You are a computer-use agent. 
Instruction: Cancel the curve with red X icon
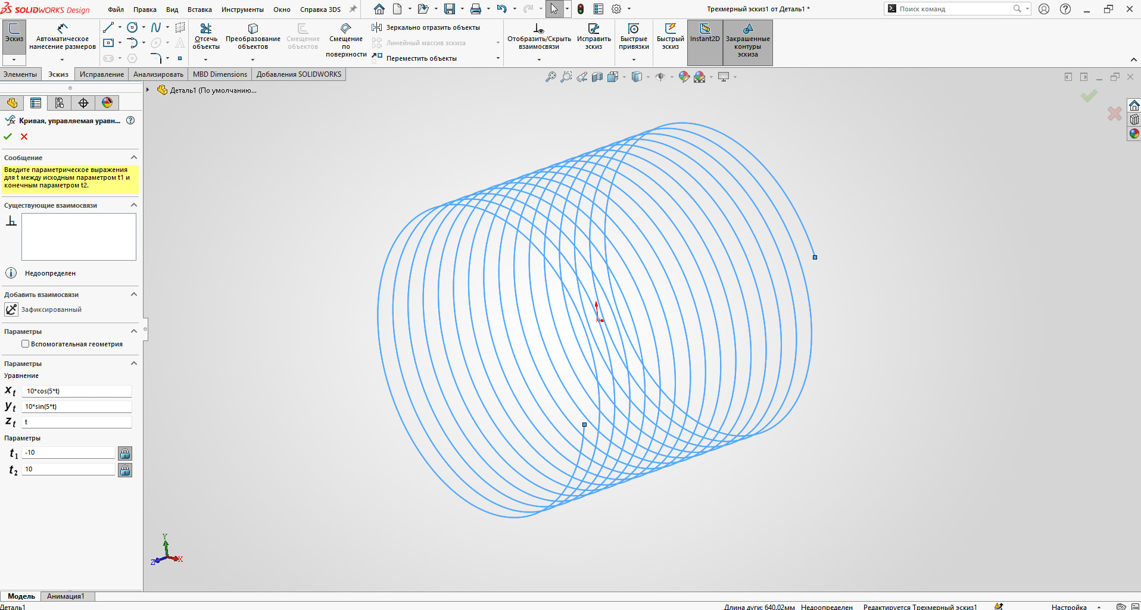pyautogui.click(x=24, y=137)
